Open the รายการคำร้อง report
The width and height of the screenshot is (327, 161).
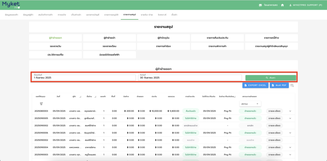click(163, 46)
